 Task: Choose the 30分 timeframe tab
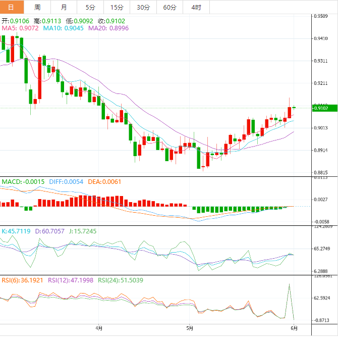(143, 7)
